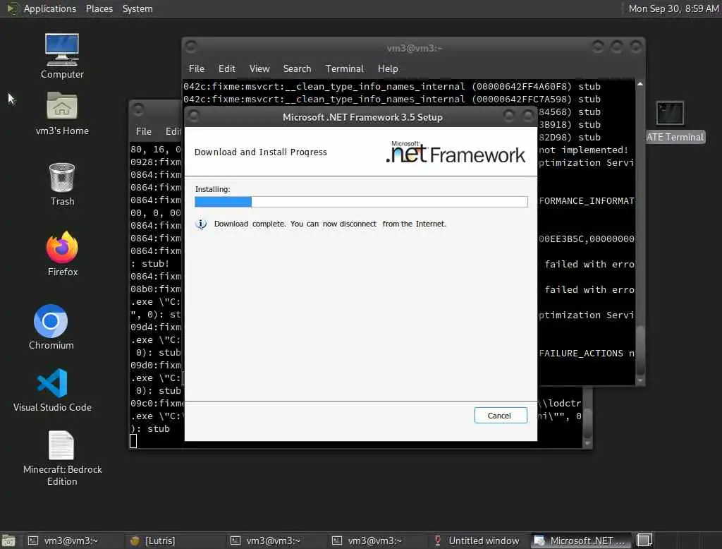Click the Microsoft .NET Framework 3.5 Setup title bar

point(362,117)
